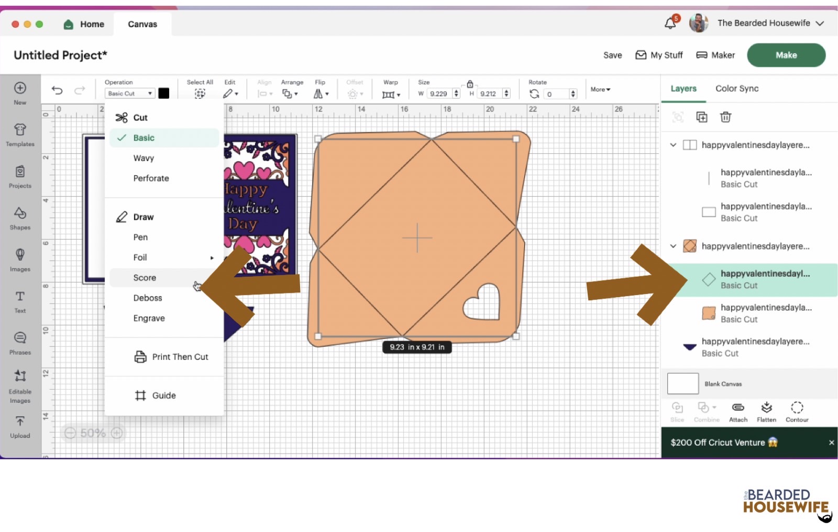Open the Templates sidebar tool
The width and height of the screenshot is (838, 532).
[20, 134]
